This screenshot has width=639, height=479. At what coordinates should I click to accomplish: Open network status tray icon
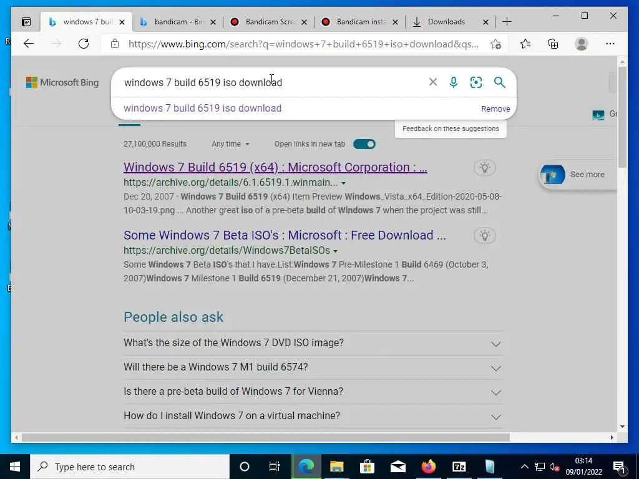[540, 467]
